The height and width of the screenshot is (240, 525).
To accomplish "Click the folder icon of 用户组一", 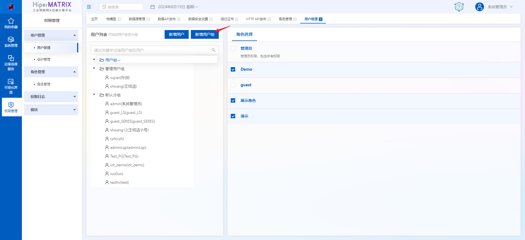I will click(x=102, y=60).
